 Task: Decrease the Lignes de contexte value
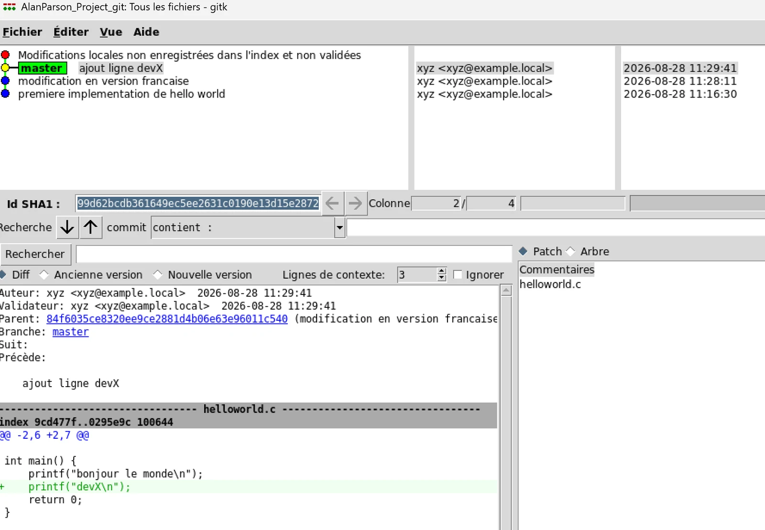442,278
